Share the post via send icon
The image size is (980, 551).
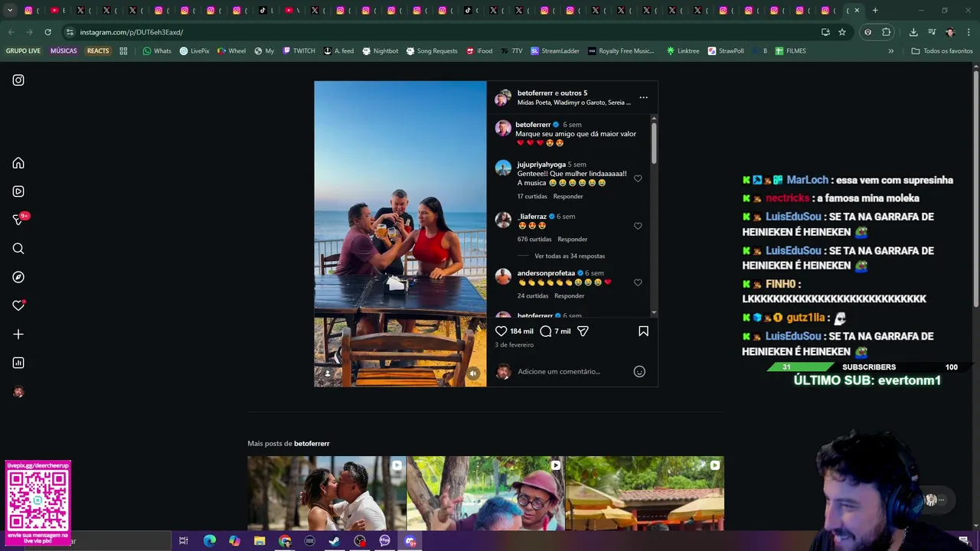click(x=583, y=331)
